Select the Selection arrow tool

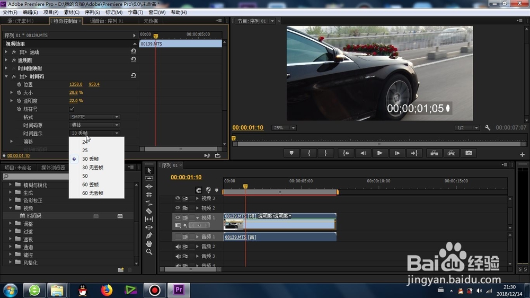point(149,171)
